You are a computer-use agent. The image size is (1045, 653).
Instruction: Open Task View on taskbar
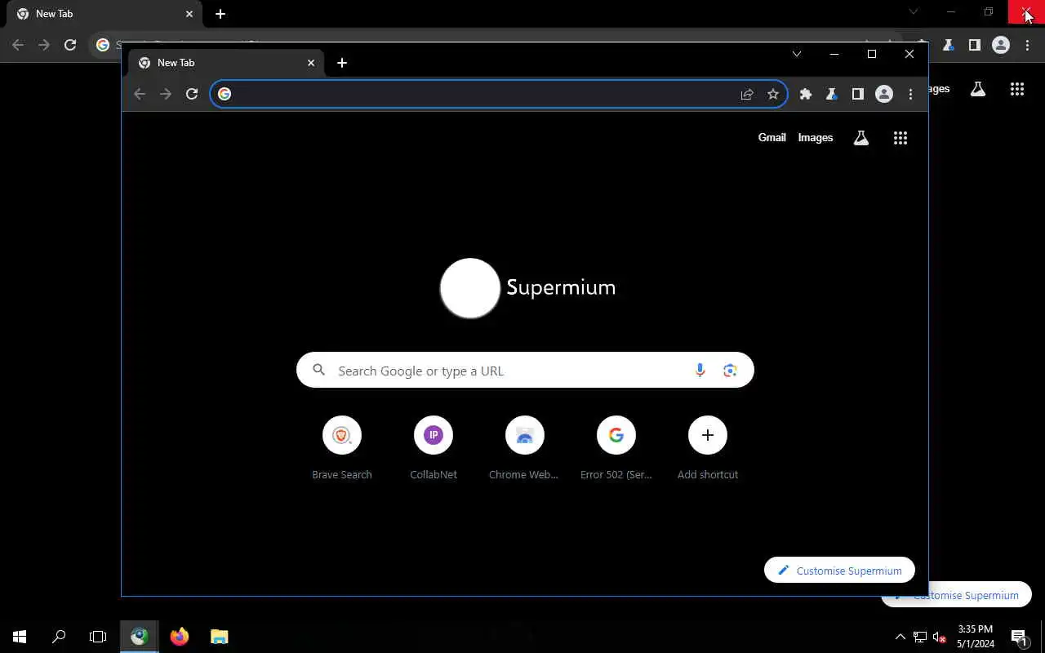tap(98, 636)
